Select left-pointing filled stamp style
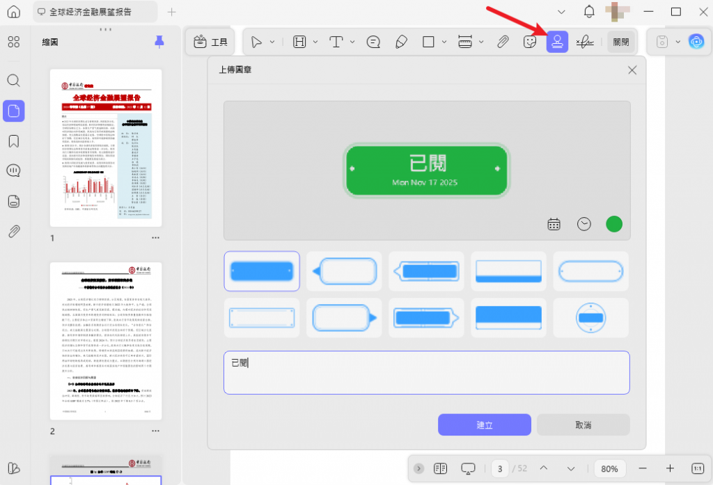 [427, 271]
